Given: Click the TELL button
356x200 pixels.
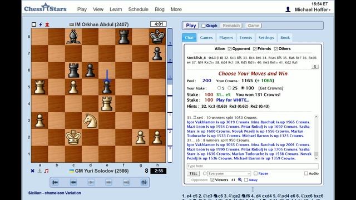Looking at the screenshot, I should click(x=193, y=173).
